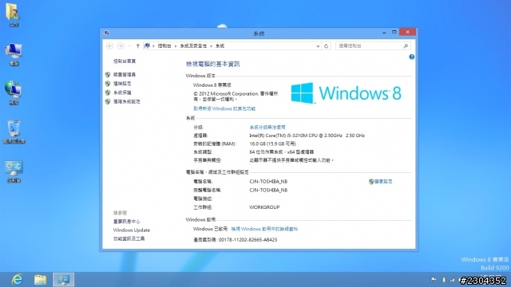Screen dimensions: 511x287
Task: Open 裝置管理員 (Device Manager)
Action: click(x=125, y=75)
